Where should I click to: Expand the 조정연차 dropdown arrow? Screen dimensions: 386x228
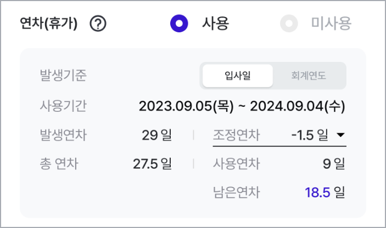point(340,135)
